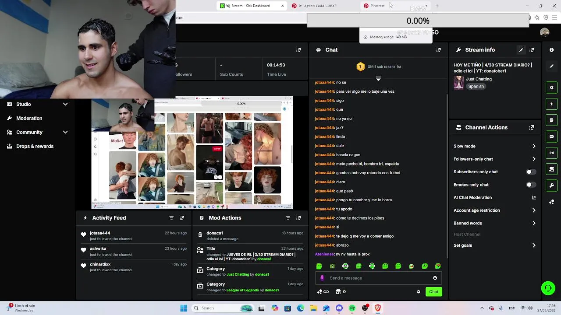The image size is (561, 315).
Task: Switch to the tab titled Pinterest
Action: (394, 6)
